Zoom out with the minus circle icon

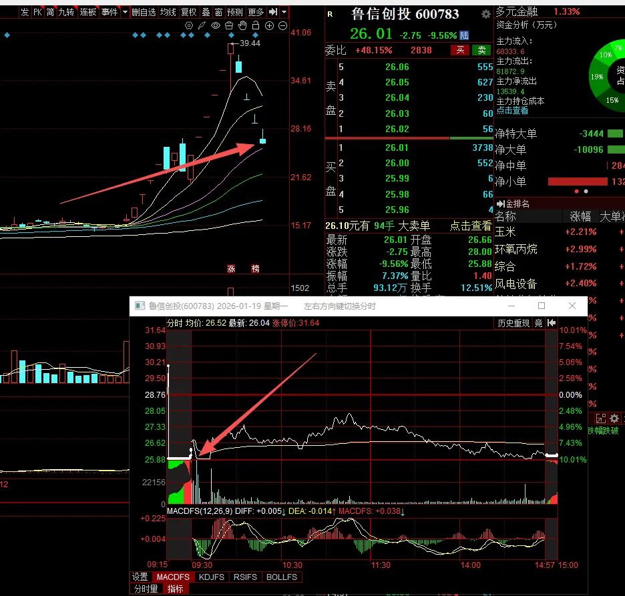[x=282, y=26]
